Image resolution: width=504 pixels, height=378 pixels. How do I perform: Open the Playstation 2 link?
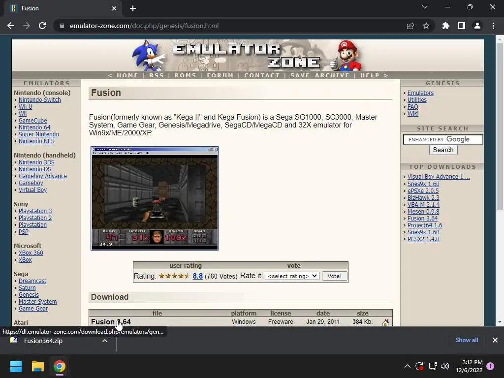point(35,218)
